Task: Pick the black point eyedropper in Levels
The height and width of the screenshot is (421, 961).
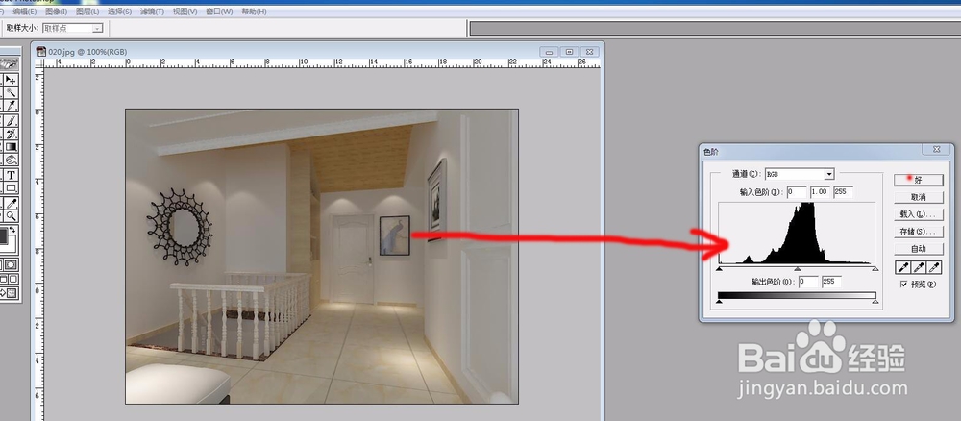Action: pyautogui.click(x=903, y=267)
